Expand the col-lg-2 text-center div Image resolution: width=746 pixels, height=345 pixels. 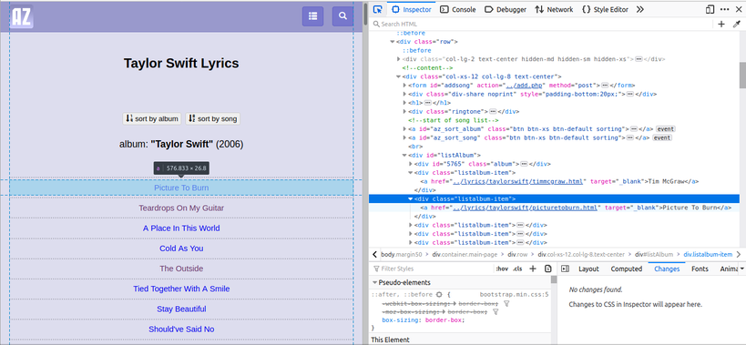[x=399, y=59]
